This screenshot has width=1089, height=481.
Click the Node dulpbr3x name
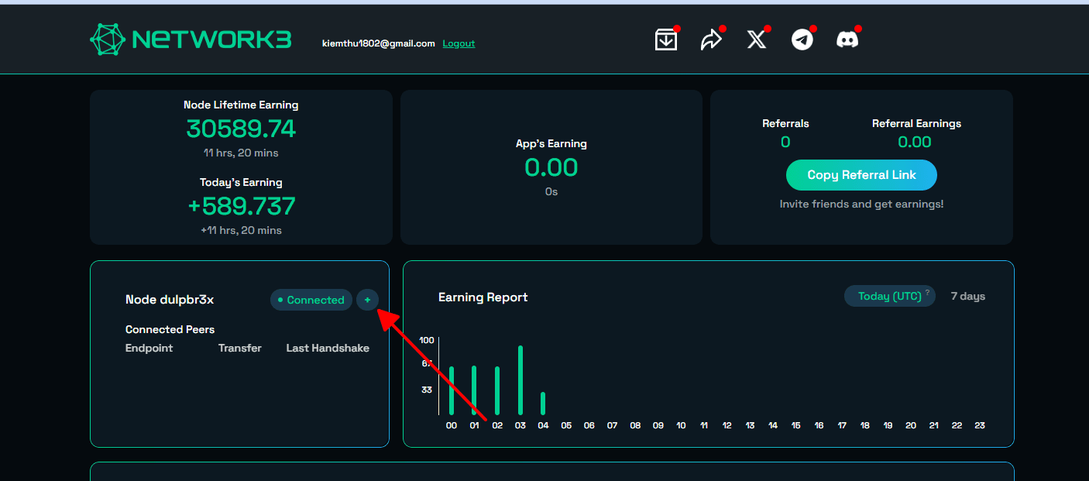pos(170,300)
